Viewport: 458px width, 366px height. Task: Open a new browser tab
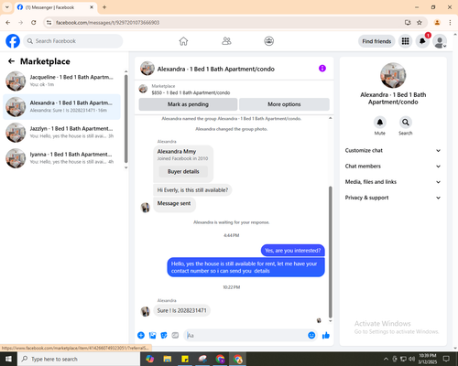point(104,7)
